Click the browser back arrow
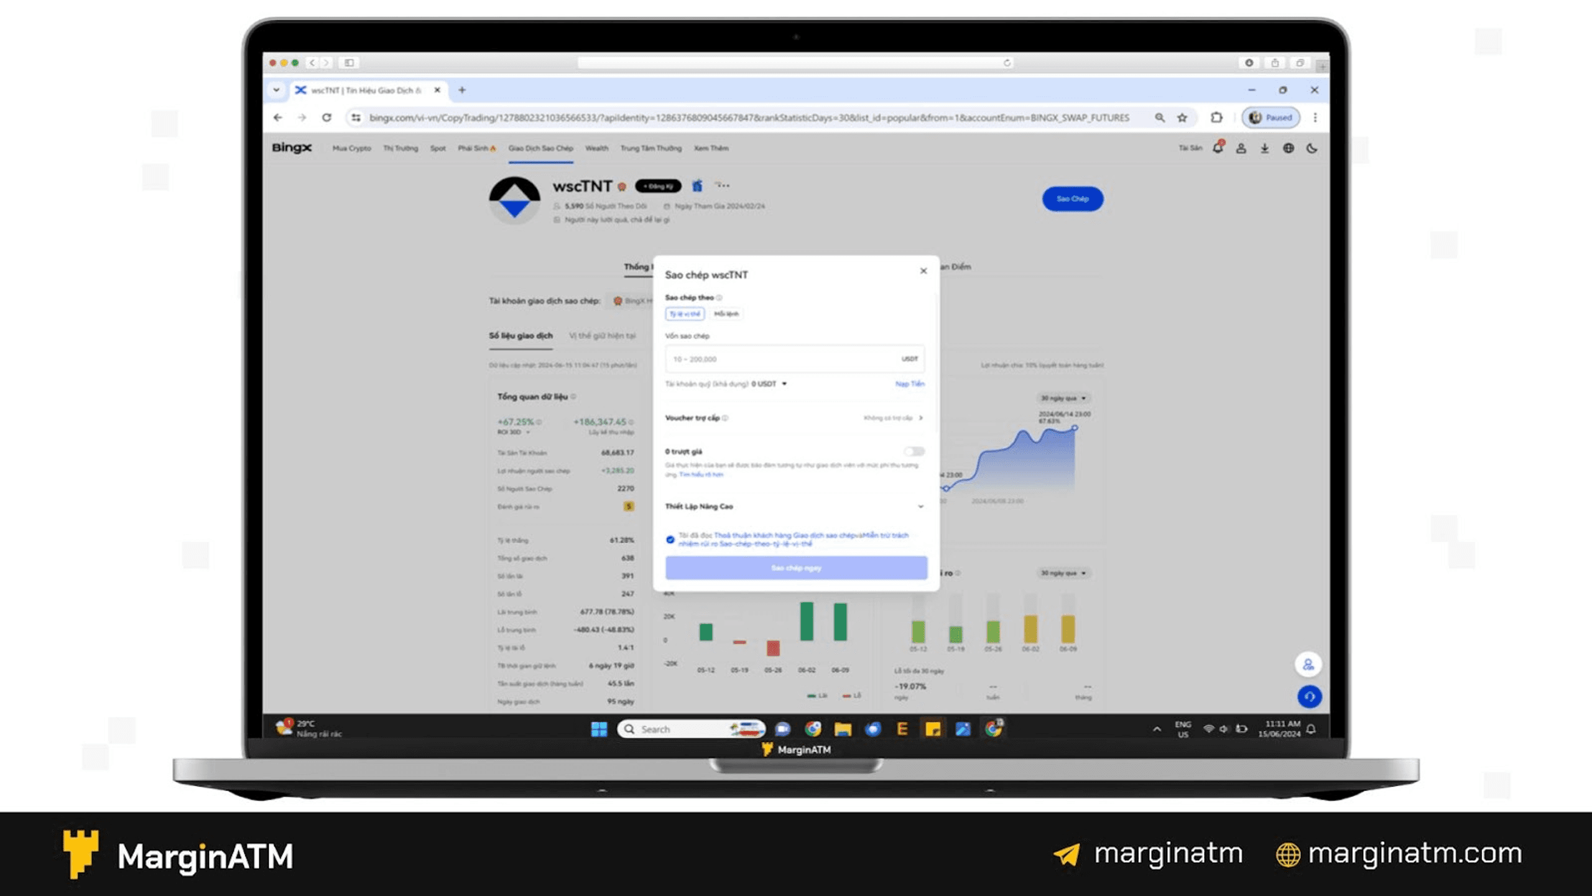The image size is (1592, 896). pos(278,118)
